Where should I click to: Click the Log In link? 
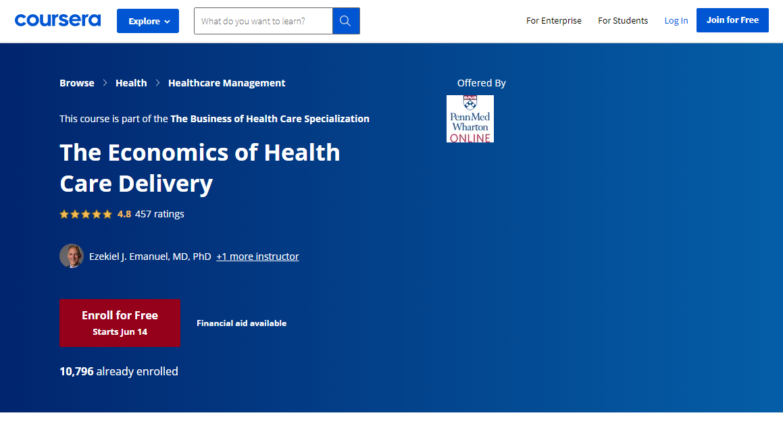pos(676,20)
